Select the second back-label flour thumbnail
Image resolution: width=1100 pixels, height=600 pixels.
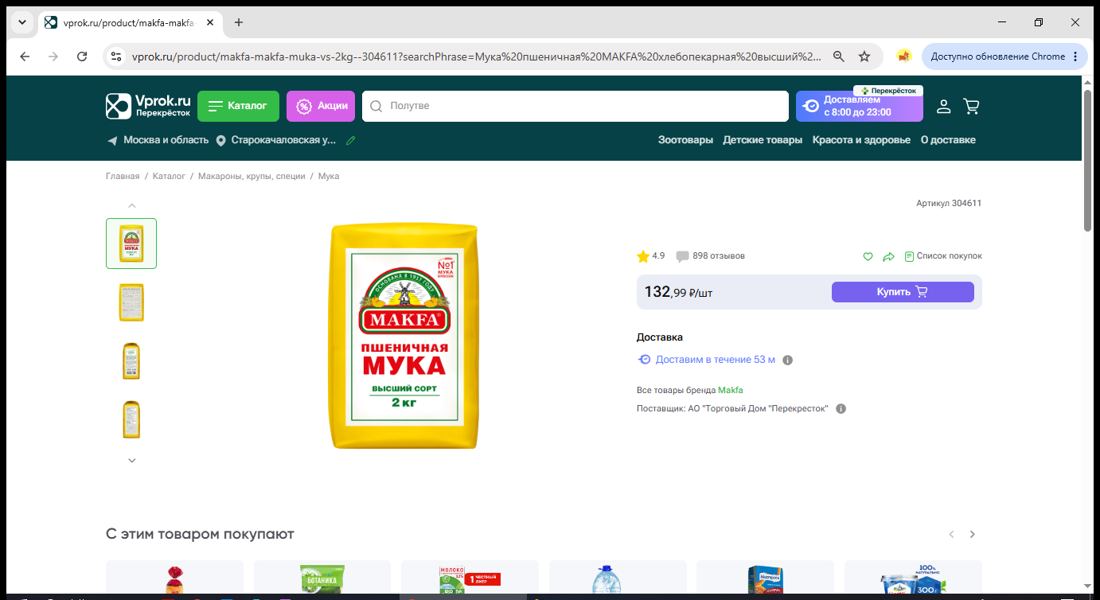click(131, 302)
